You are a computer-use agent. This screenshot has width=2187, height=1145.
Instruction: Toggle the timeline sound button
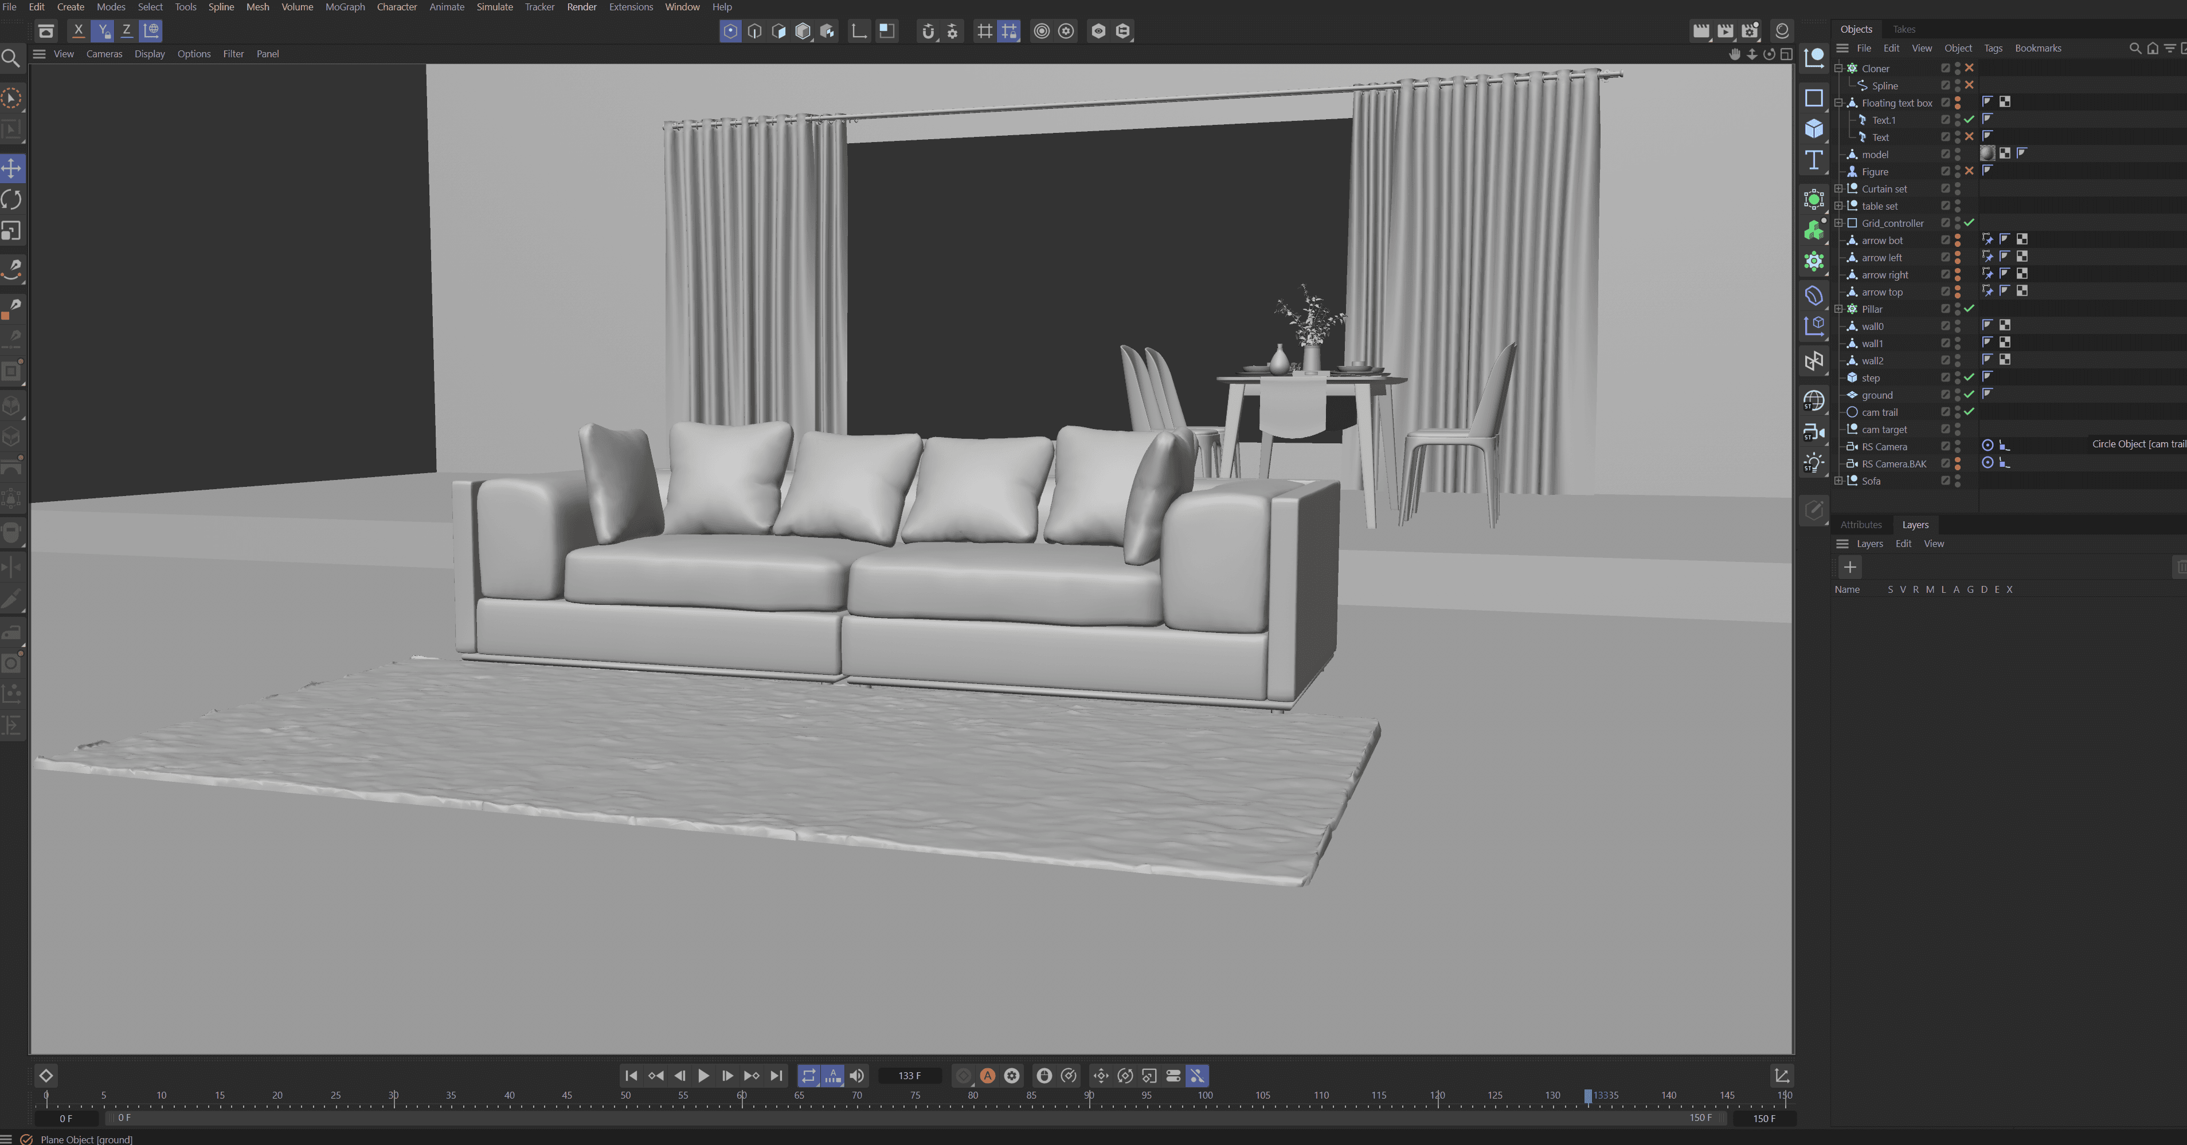click(856, 1076)
